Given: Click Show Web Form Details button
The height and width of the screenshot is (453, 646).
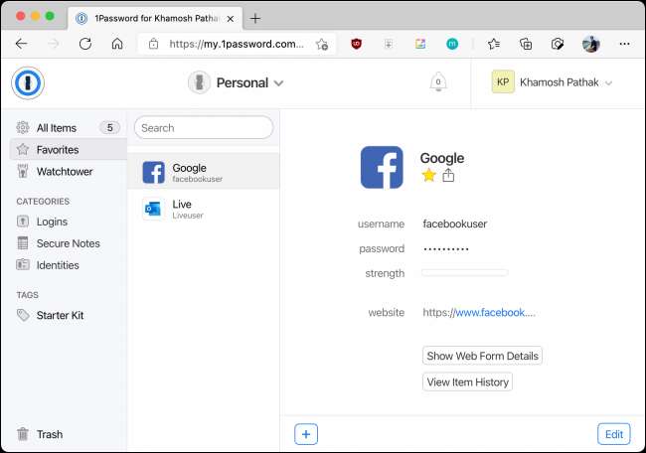Looking at the screenshot, I should tap(482, 356).
